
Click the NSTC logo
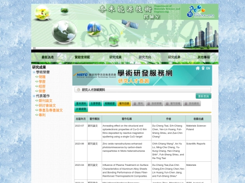[95, 75]
